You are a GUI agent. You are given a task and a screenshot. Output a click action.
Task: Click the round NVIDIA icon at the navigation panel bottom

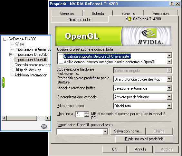44,126
